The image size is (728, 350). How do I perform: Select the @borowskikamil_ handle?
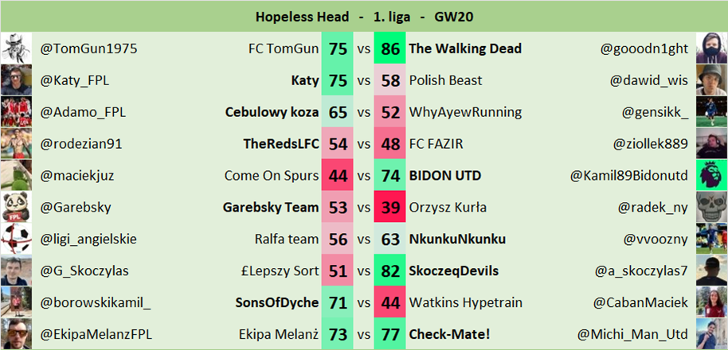click(x=96, y=303)
